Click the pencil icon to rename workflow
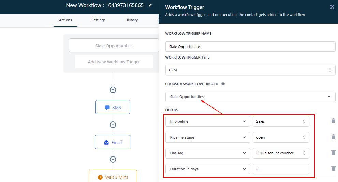This screenshot has height=182, width=338. [x=150, y=5]
